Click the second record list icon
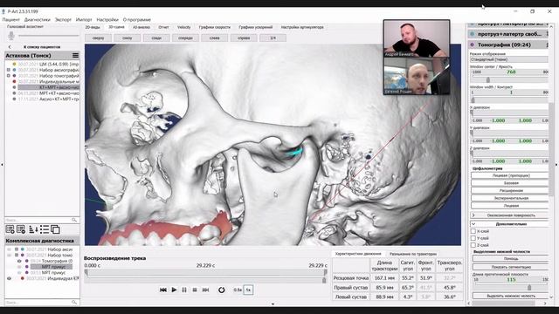This screenshot has width=559, height=314. click(x=21, y=229)
